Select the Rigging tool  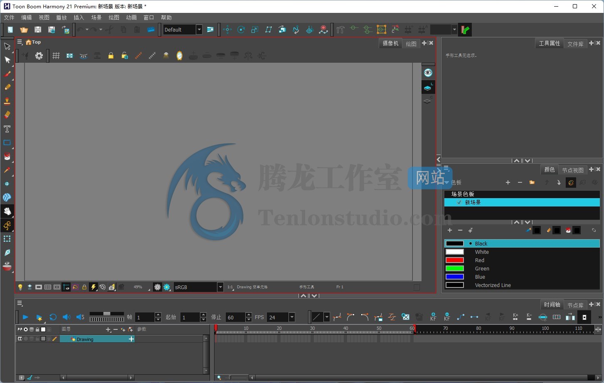(x=7, y=226)
